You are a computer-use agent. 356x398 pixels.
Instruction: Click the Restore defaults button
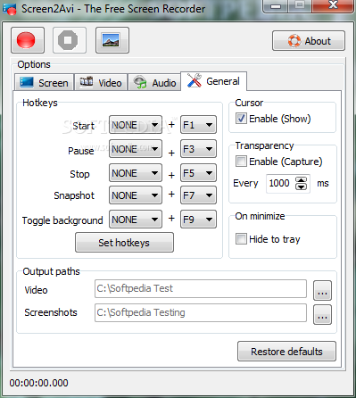click(286, 352)
